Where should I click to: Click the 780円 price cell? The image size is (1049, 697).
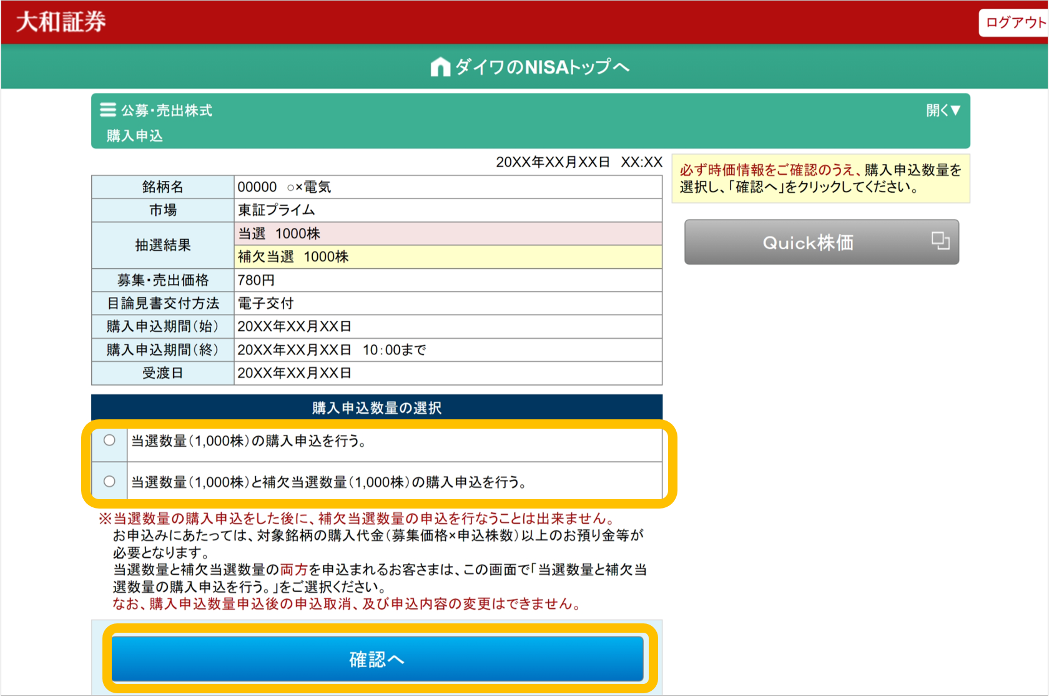448,280
